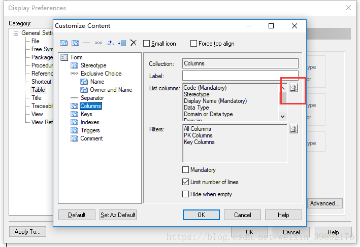The height and width of the screenshot is (247, 360).
Task: Click the Add Collection toolbar icon
Action: [75, 43]
